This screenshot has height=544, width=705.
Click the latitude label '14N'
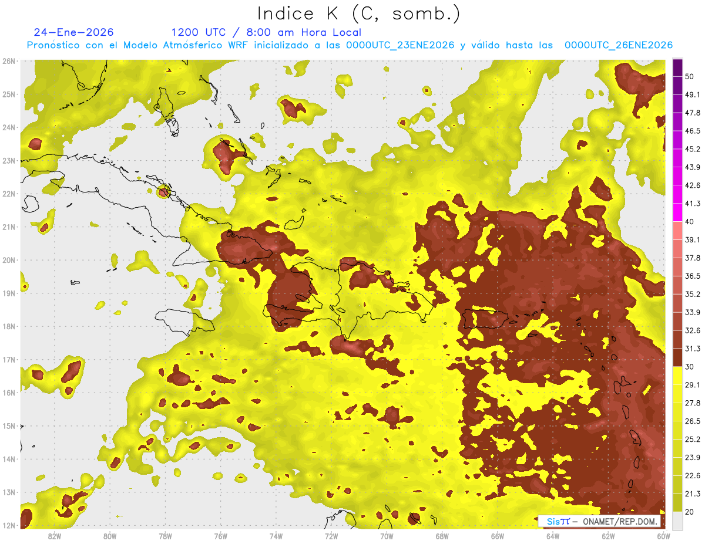click(9, 459)
